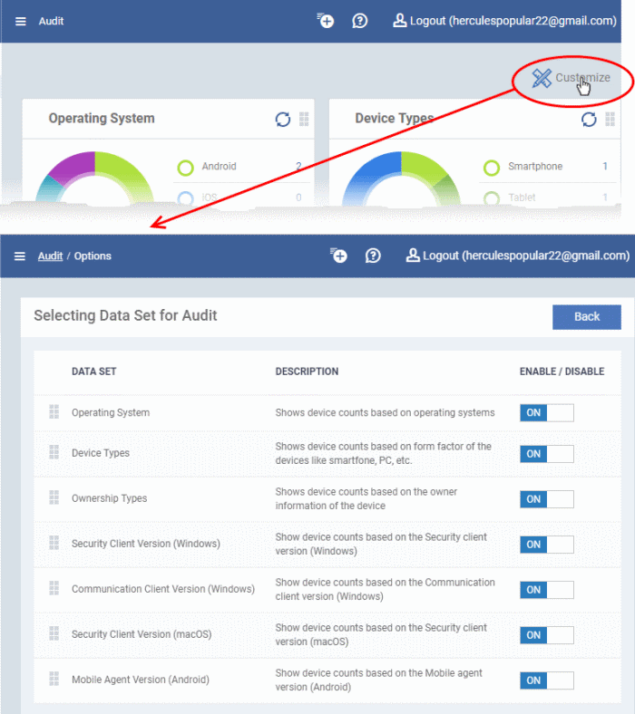Click 'Shows device counts based on operating systems'
This screenshot has height=714, width=635.
pos(385,412)
